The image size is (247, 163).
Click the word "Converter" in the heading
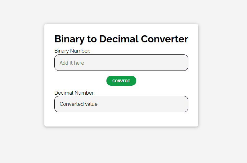(164, 39)
